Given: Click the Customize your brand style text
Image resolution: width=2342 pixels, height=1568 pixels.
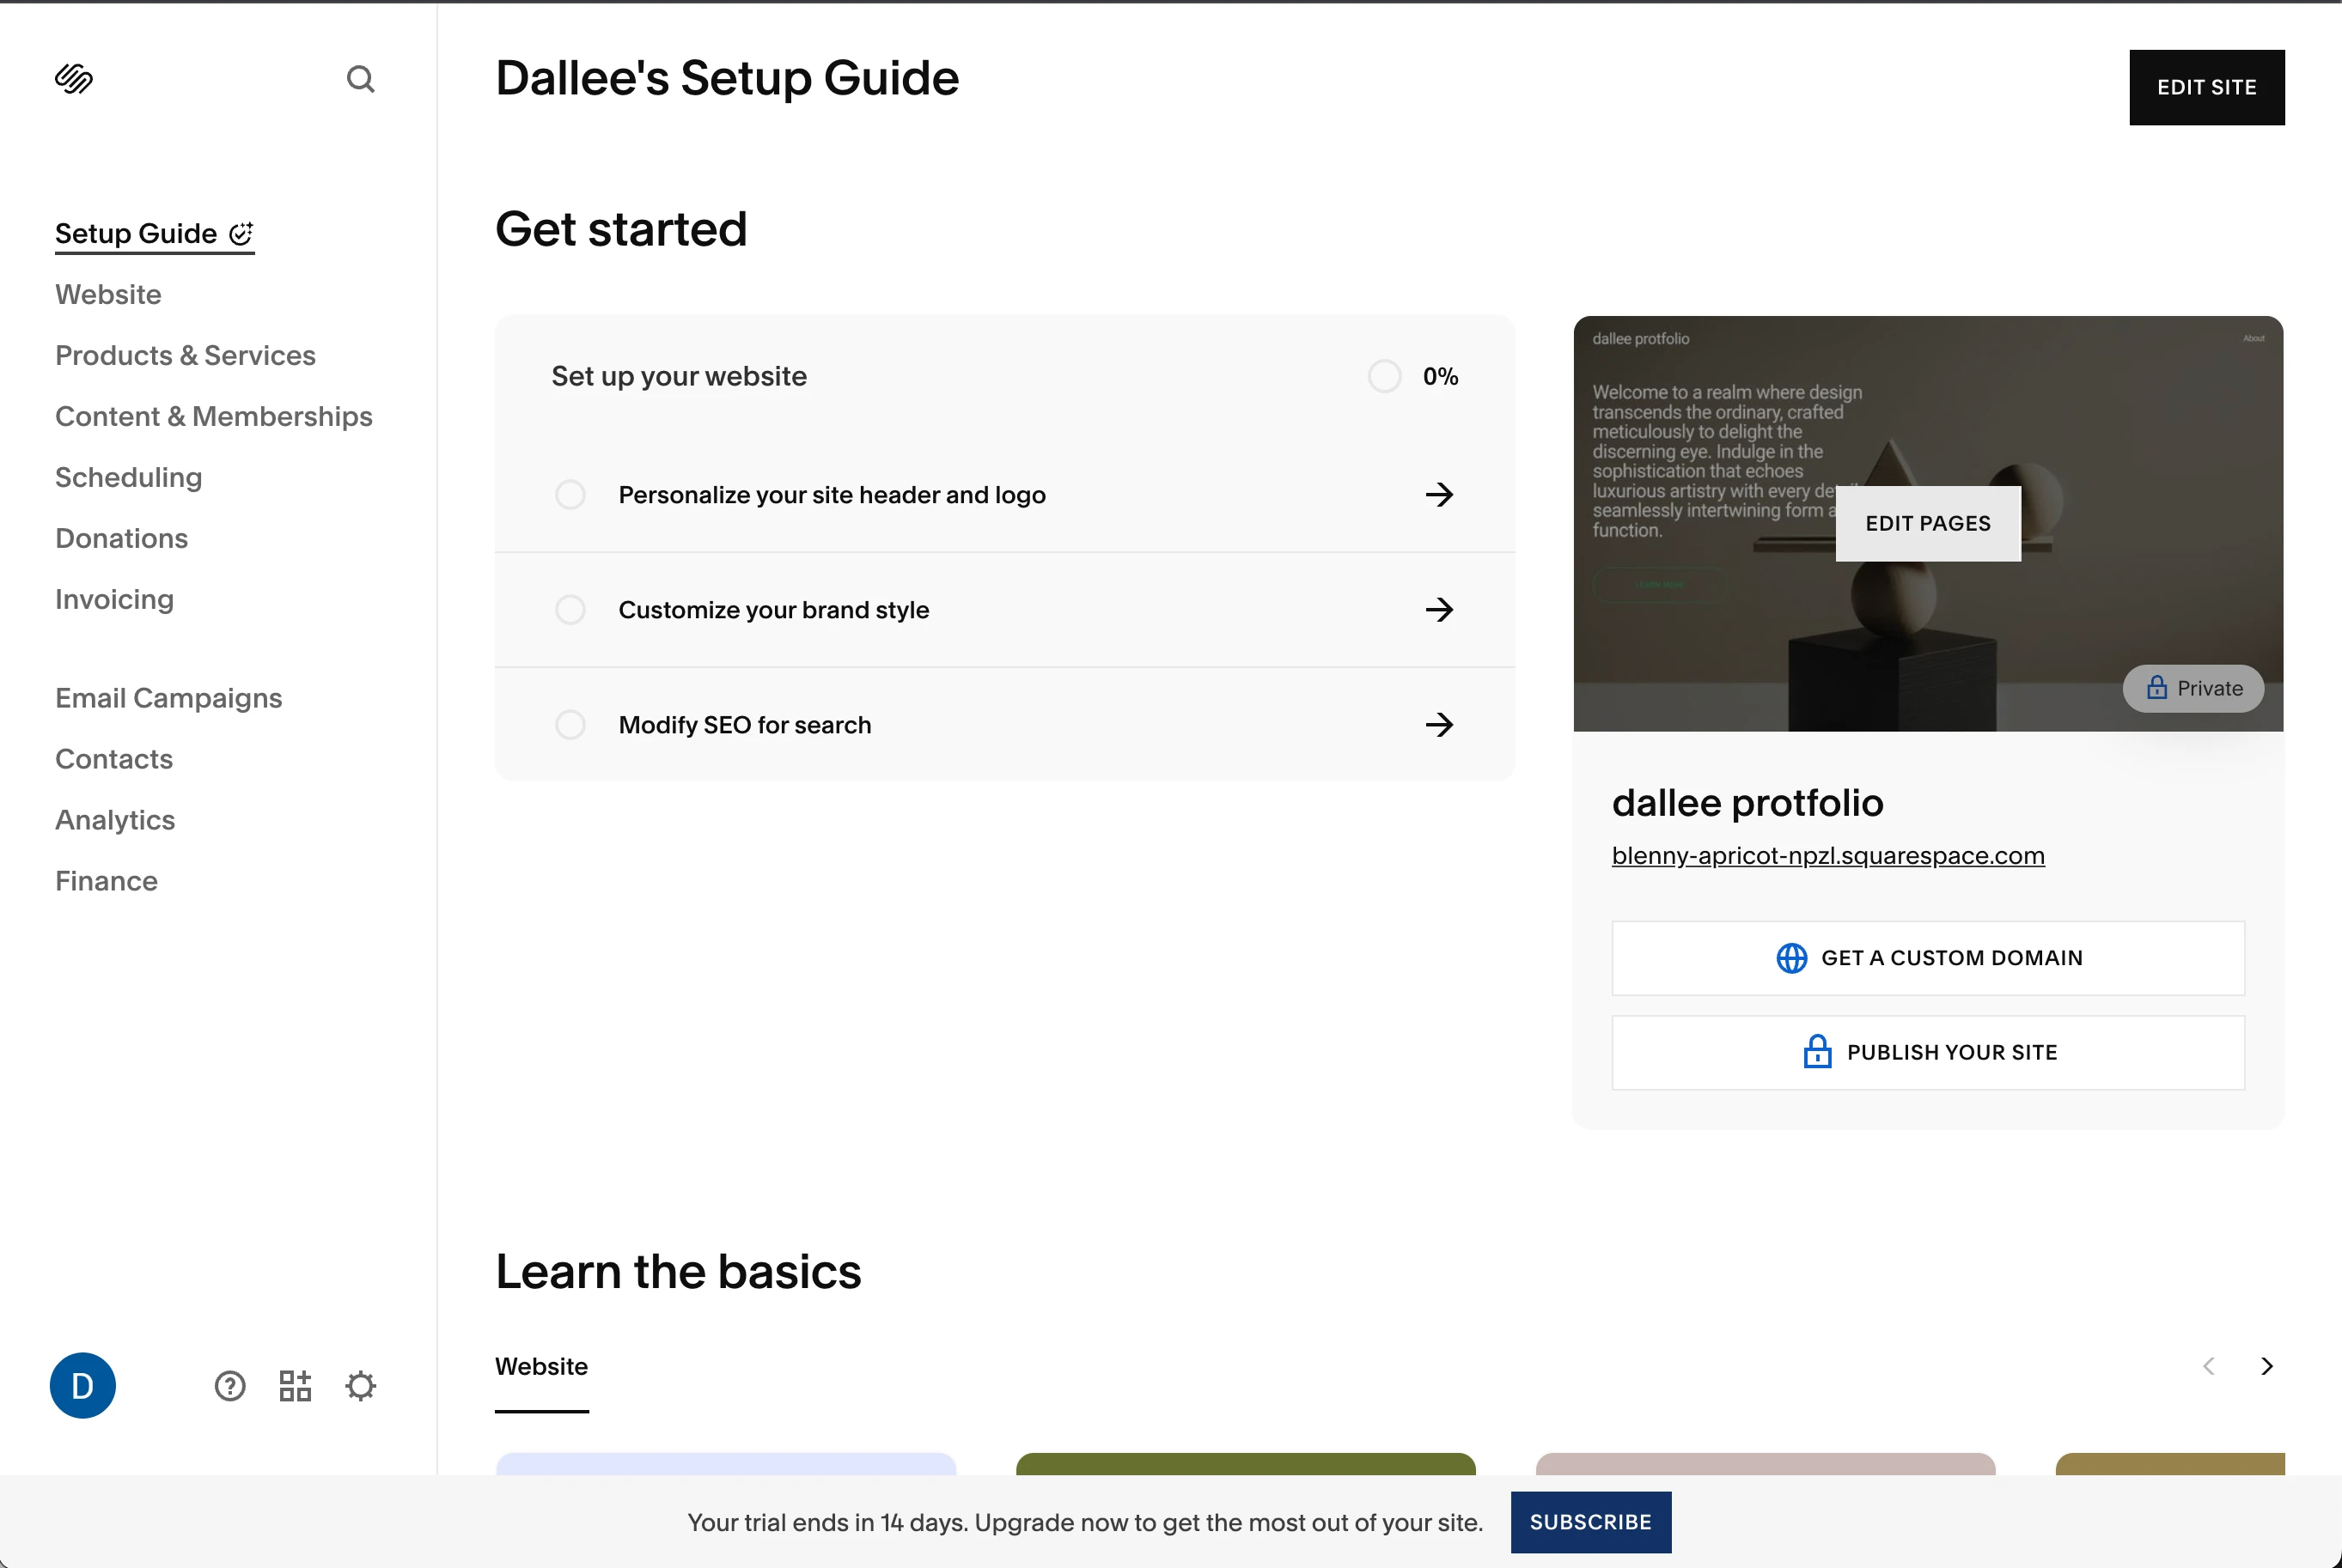Looking at the screenshot, I should pos(773,610).
